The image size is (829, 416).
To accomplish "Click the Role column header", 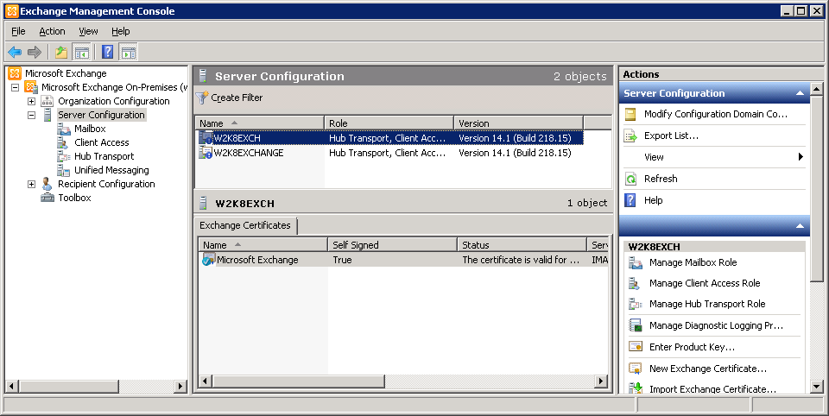I will 389,123.
